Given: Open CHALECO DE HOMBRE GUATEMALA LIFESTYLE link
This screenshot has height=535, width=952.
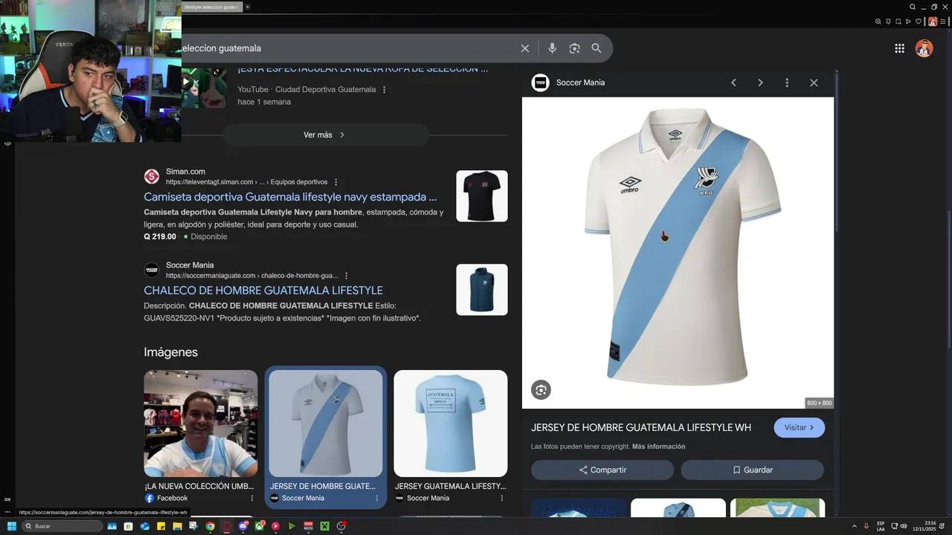Looking at the screenshot, I should click(263, 291).
